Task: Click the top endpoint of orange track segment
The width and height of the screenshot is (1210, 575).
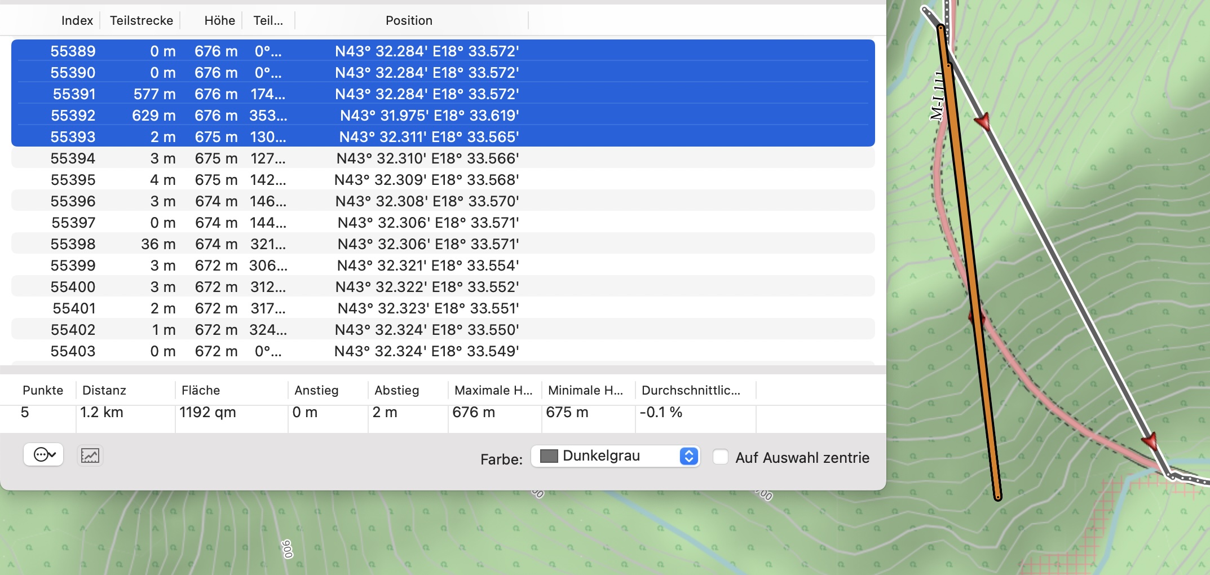Action: coord(940,28)
